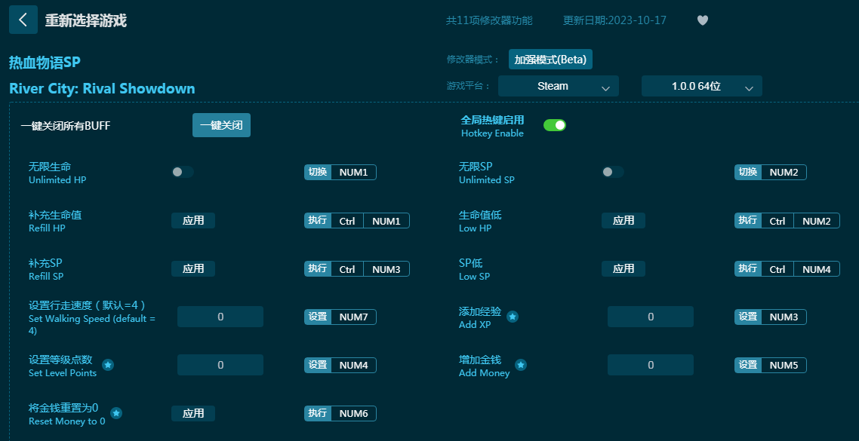Click NUM6 hotkey for Reset Money
This screenshot has height=441, width=859.
click(353, 413)
